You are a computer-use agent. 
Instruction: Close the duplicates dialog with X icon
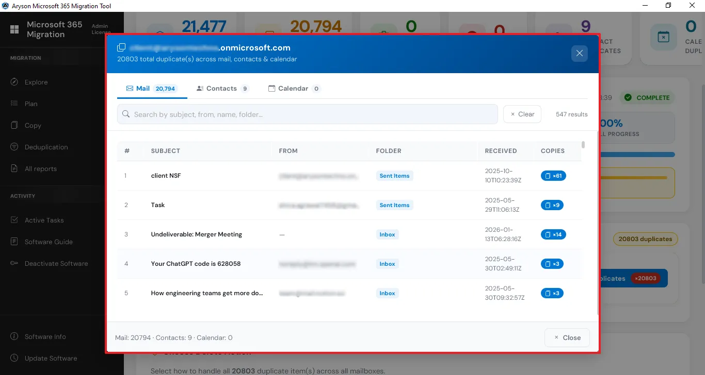tap(580, 53)
